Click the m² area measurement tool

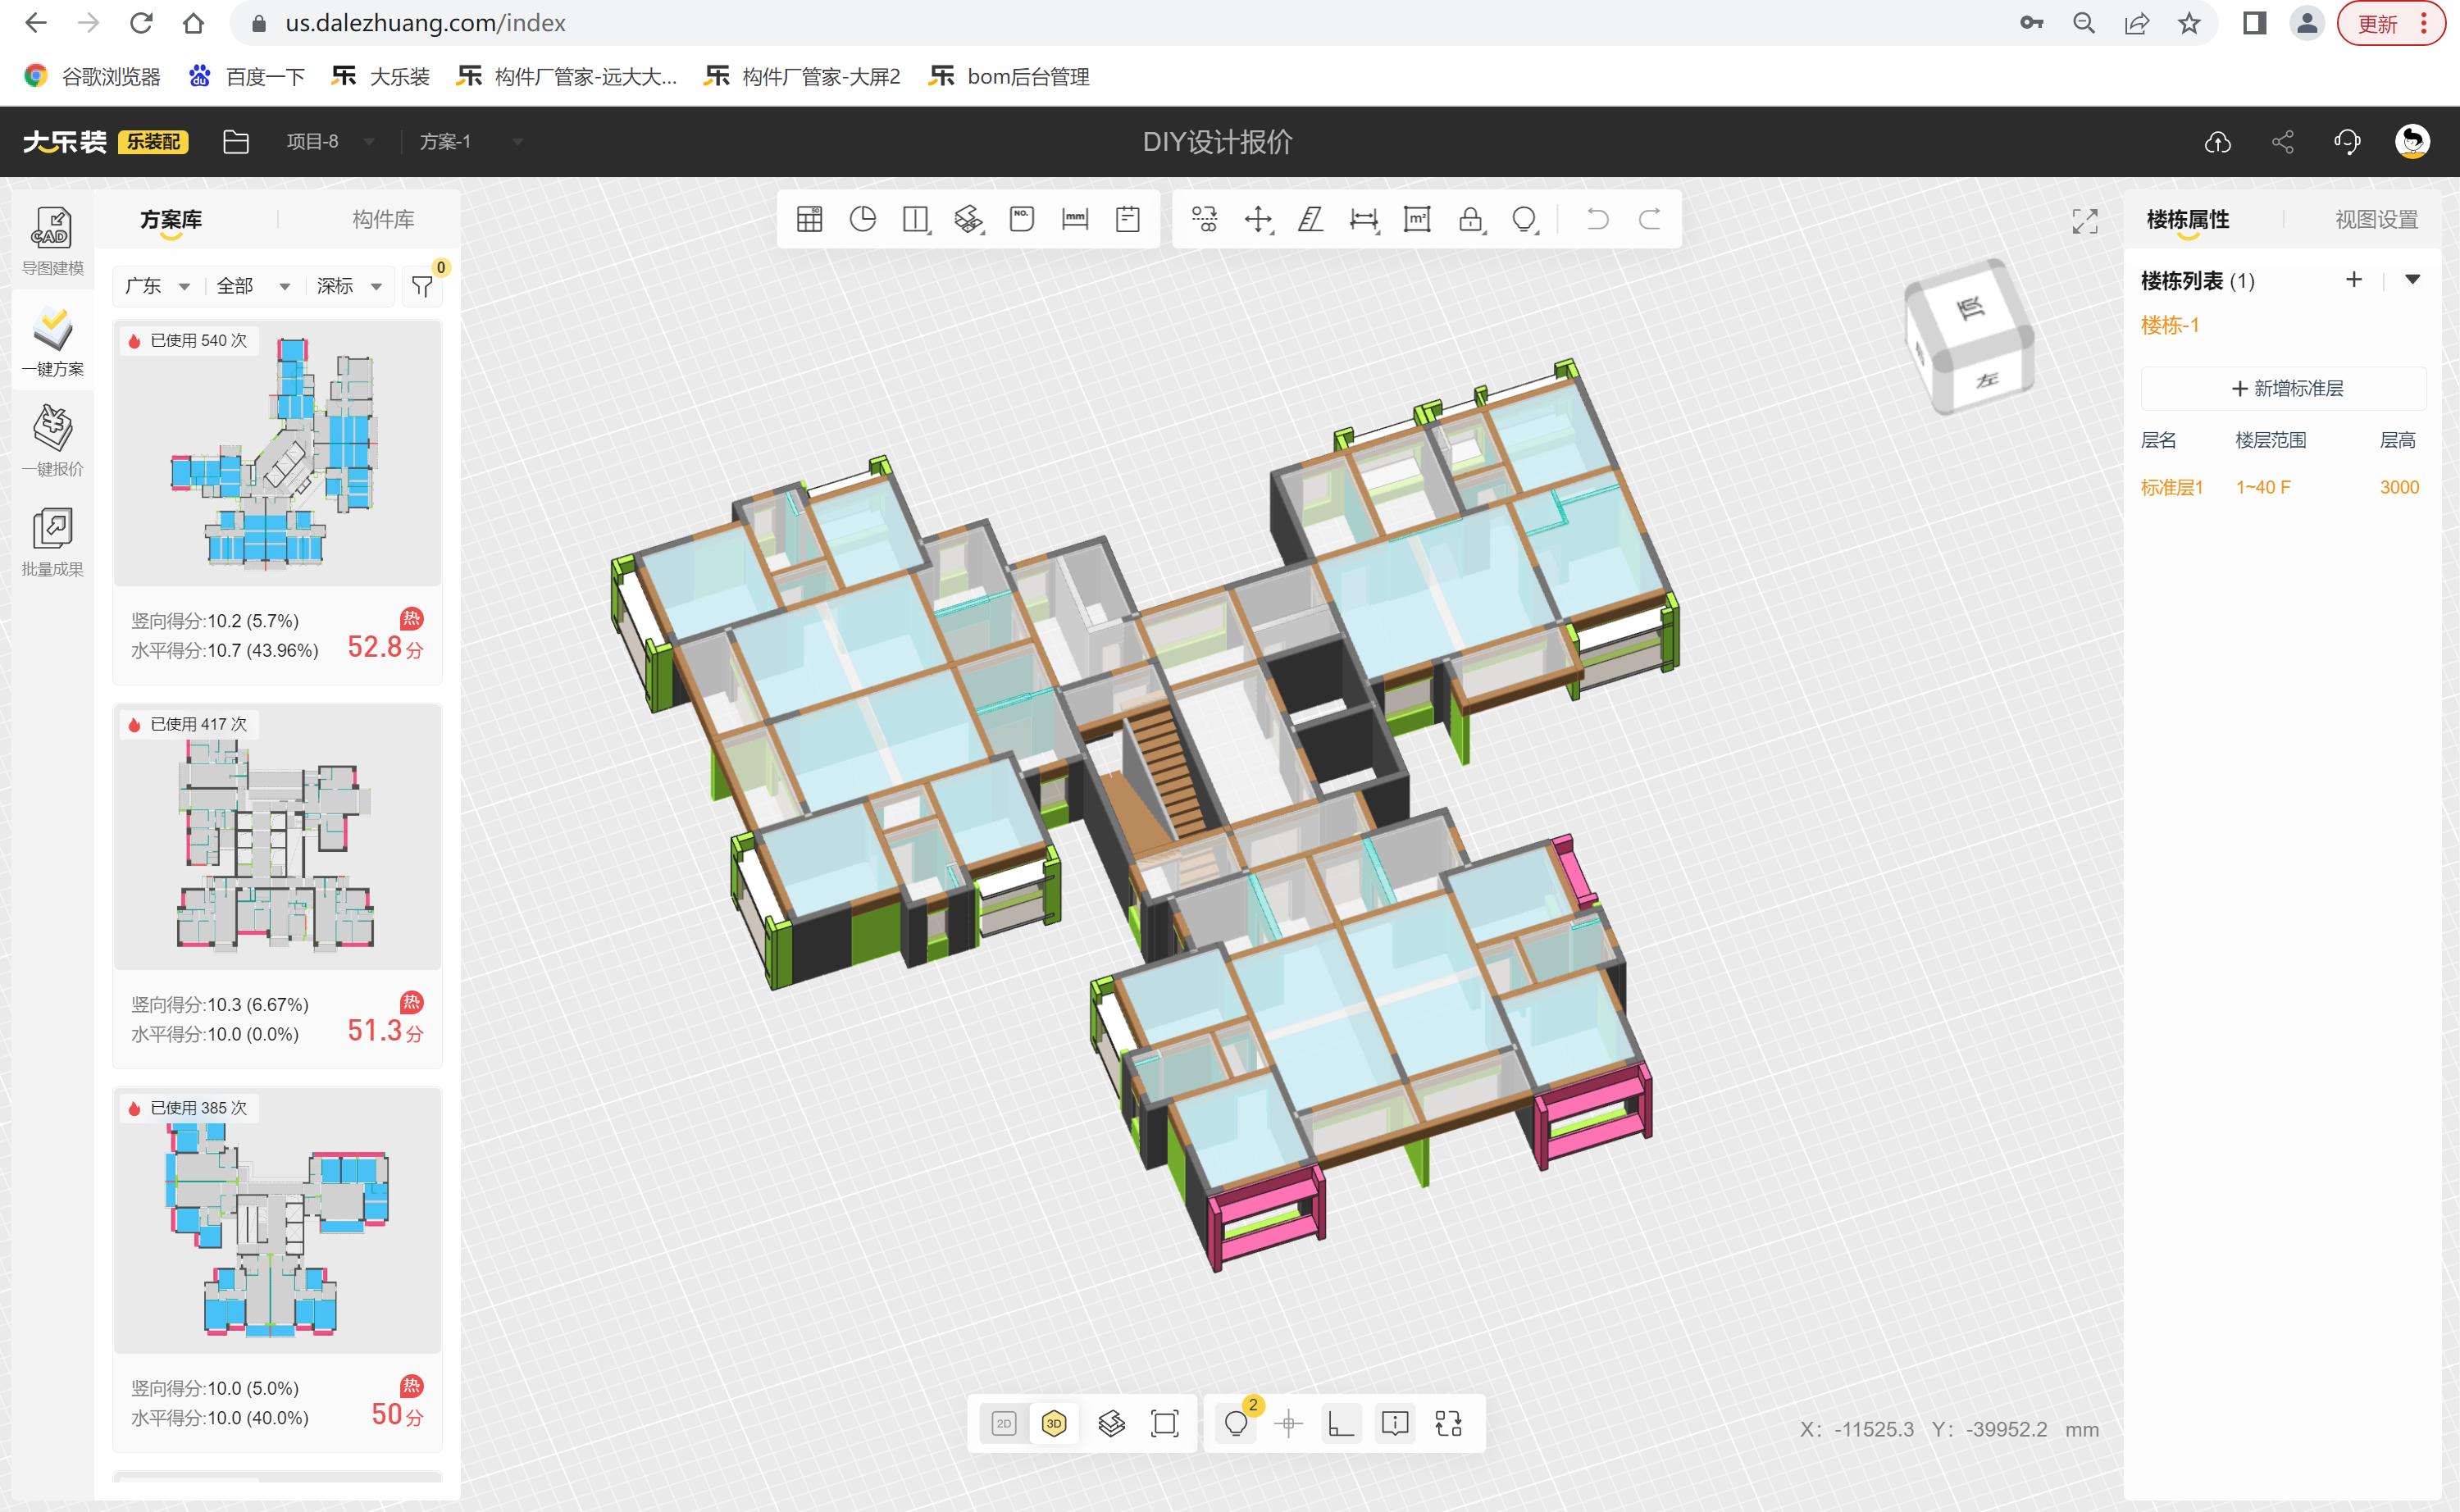tap(1416, 219)
